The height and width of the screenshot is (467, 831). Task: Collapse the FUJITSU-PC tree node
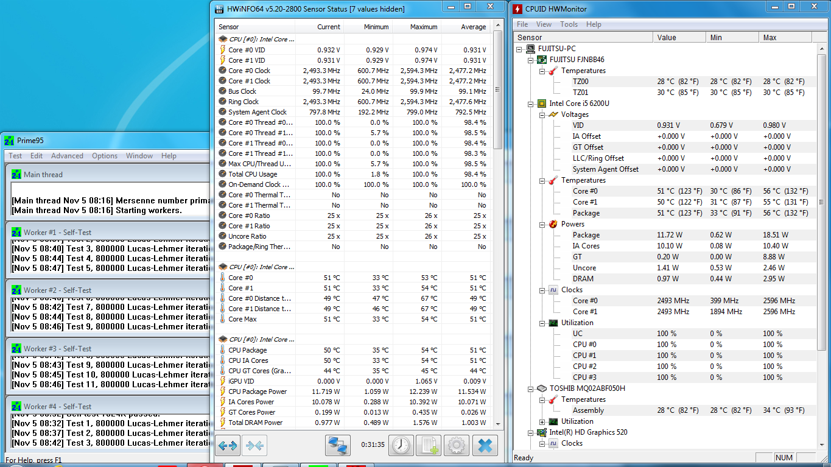[x=519, y=49]
